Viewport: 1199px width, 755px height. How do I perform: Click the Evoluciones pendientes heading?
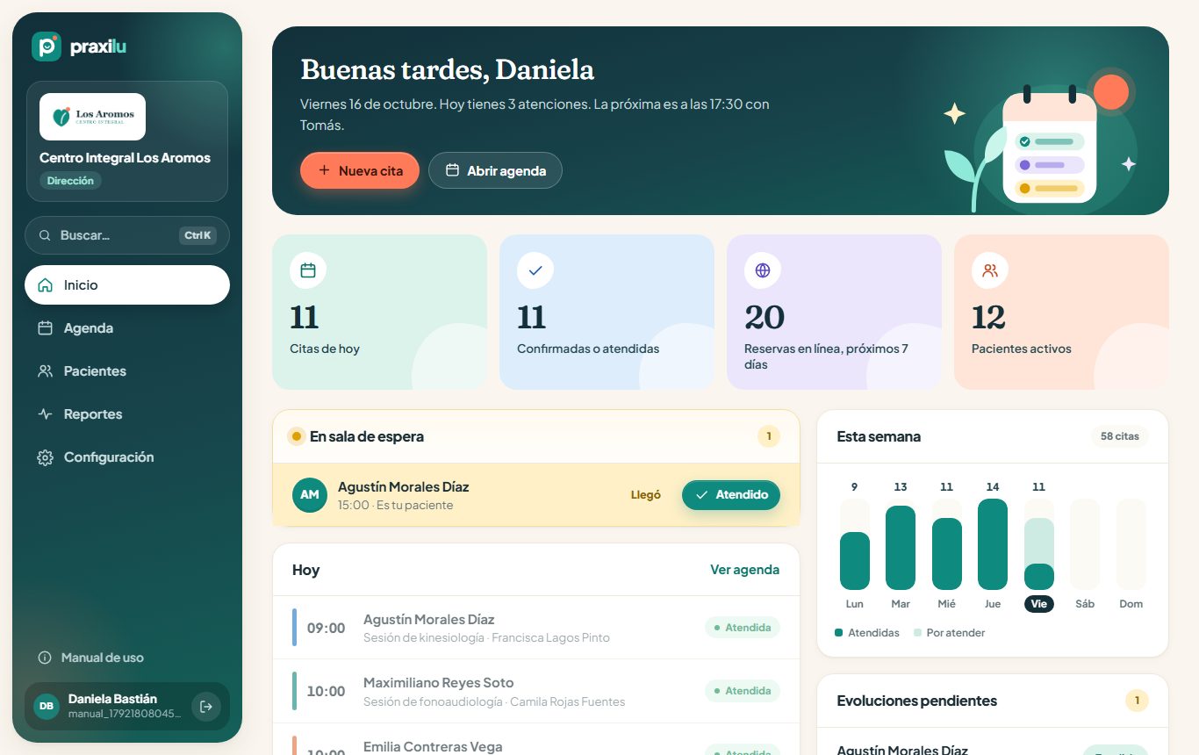point(917,701)
